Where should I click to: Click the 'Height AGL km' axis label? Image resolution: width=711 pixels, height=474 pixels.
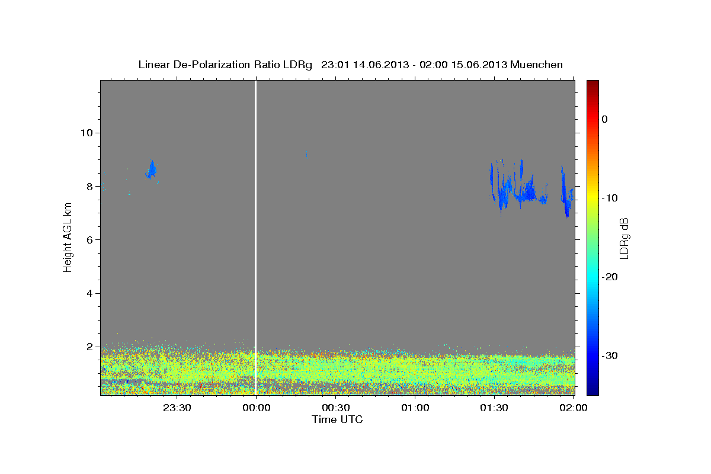pyautogui.click(x=68, y=237)
